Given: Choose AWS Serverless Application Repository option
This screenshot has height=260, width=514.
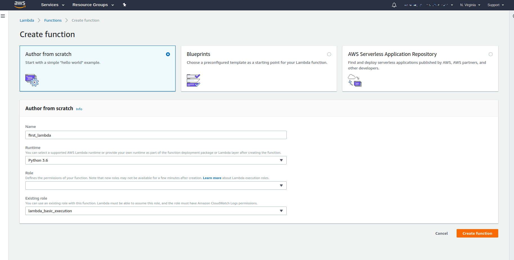Looking at the screenshot, I should 490,54.
